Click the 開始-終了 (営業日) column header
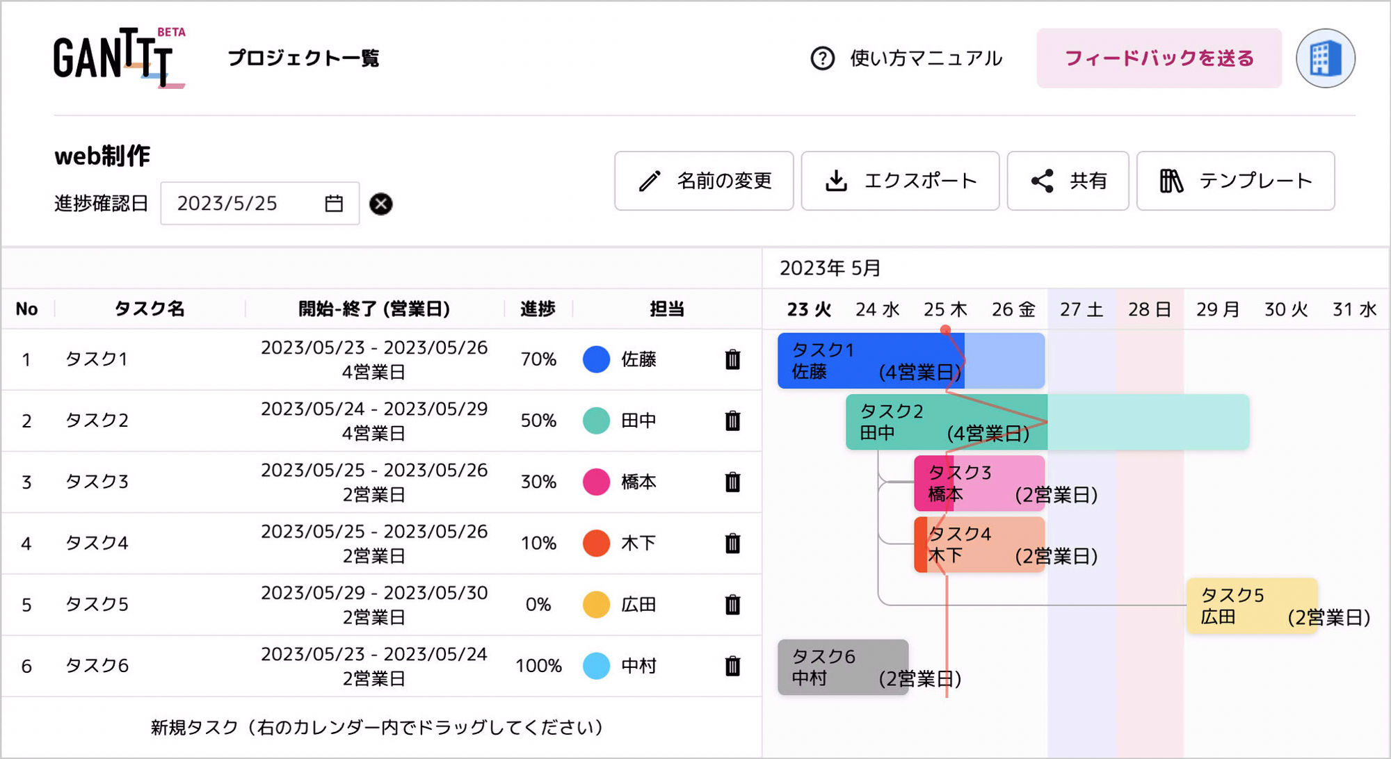Screen dimensions: 1391x759 coord(374,309)
